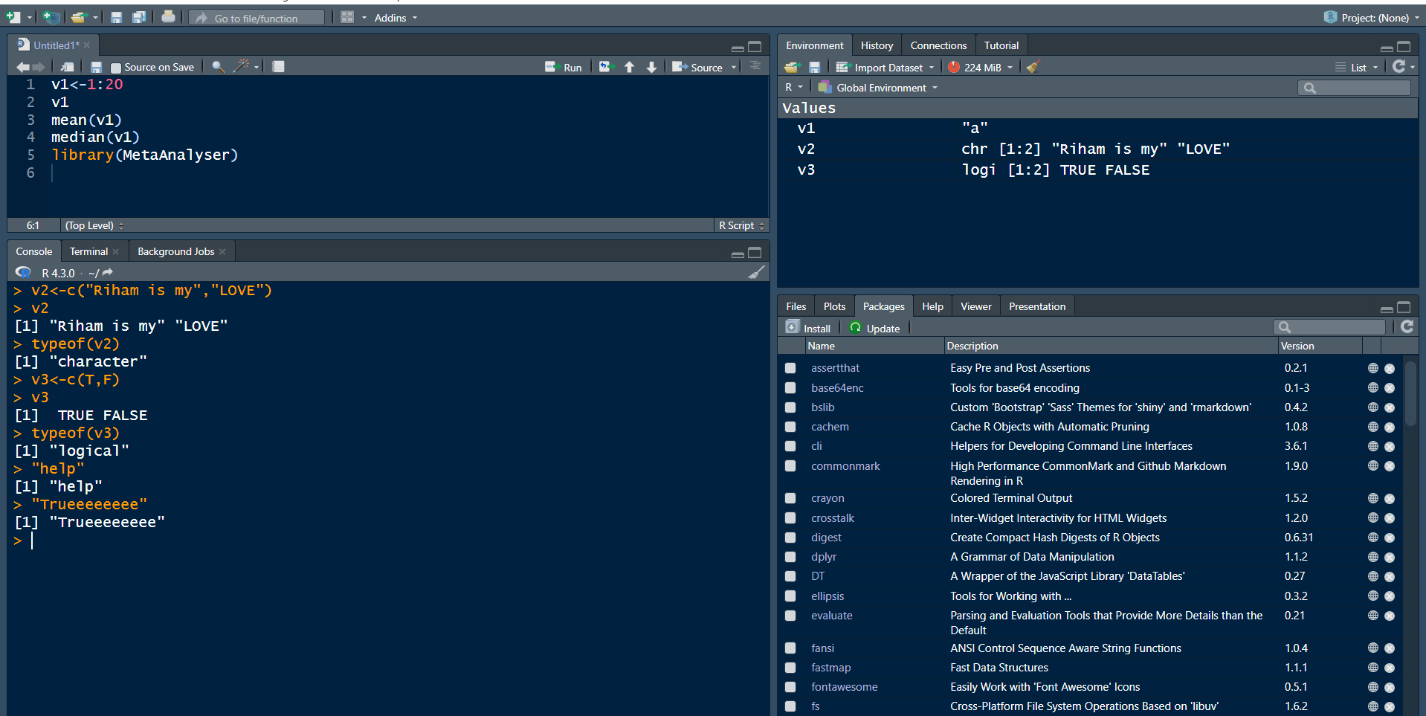
Task: Click the code tools magic wand icon
Action: point(242,67)
